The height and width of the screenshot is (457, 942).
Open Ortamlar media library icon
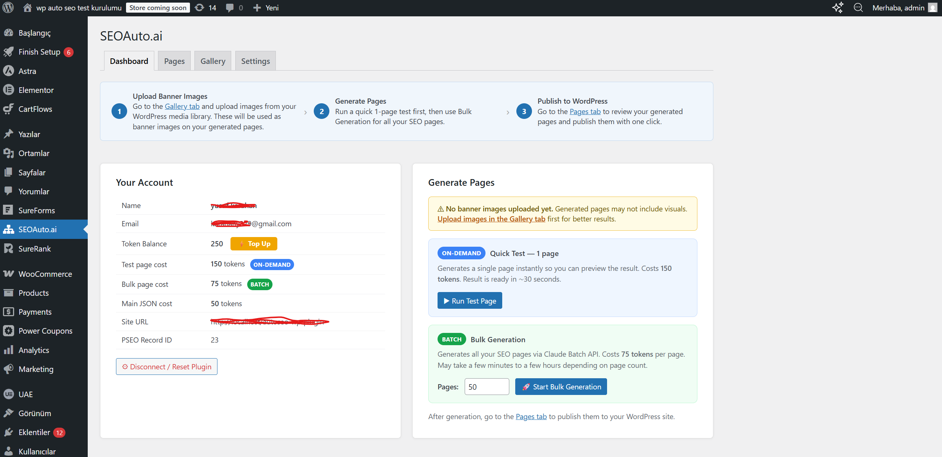9,153
